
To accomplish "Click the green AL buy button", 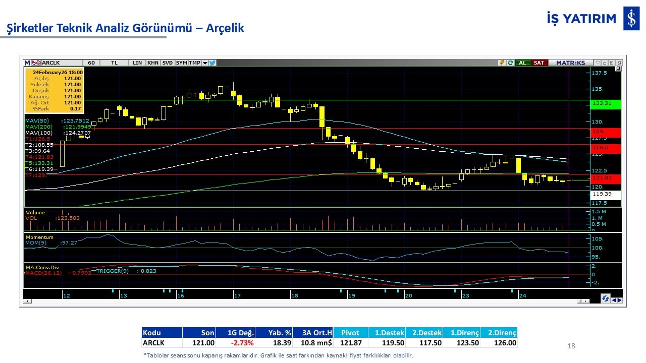I will coord(522,63).
